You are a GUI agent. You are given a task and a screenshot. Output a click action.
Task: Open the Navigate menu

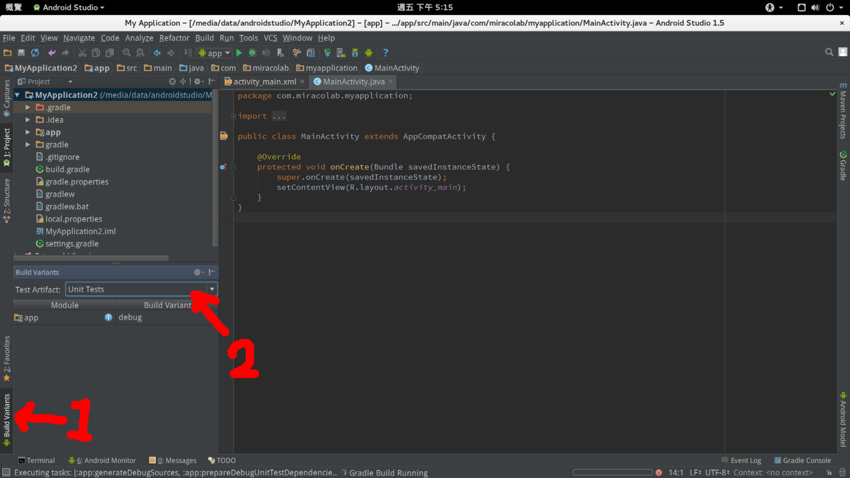79,38
